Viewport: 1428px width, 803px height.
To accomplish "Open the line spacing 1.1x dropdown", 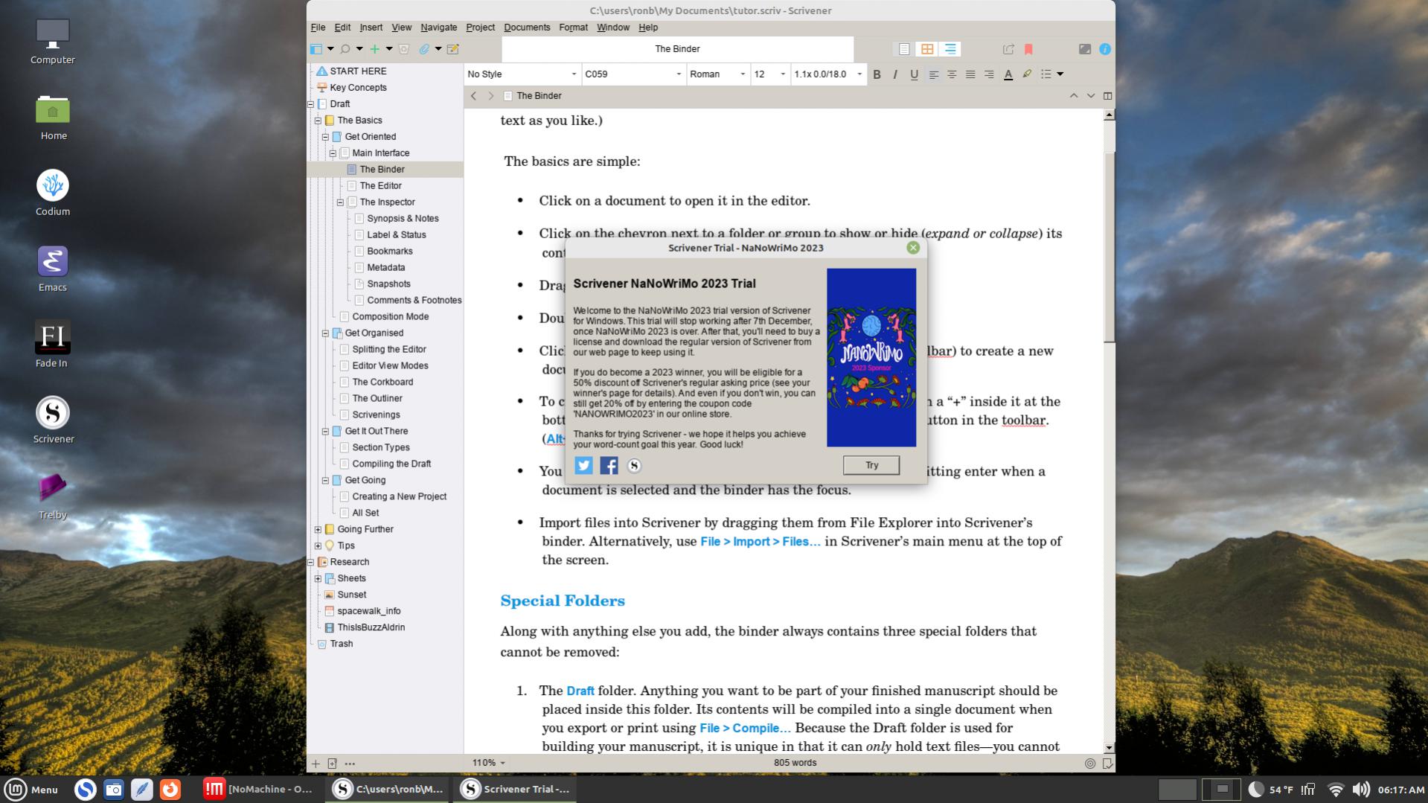I will pyautogui.click(x=828, y=74).
